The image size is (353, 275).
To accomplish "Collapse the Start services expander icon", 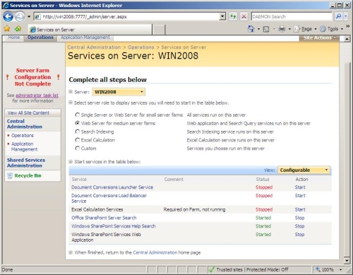I will pos(71,162).
